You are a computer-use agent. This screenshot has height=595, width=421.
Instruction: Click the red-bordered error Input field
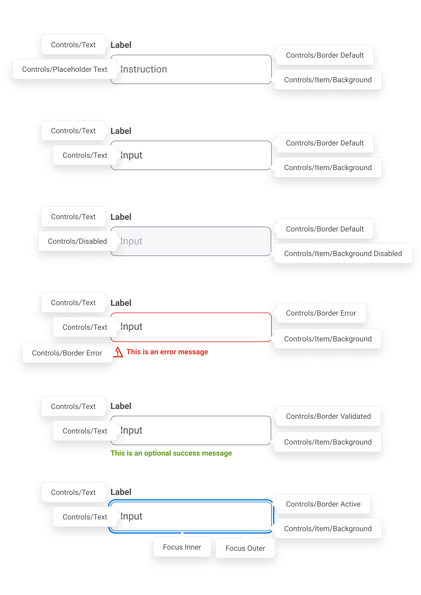click(x=191, y=327)
